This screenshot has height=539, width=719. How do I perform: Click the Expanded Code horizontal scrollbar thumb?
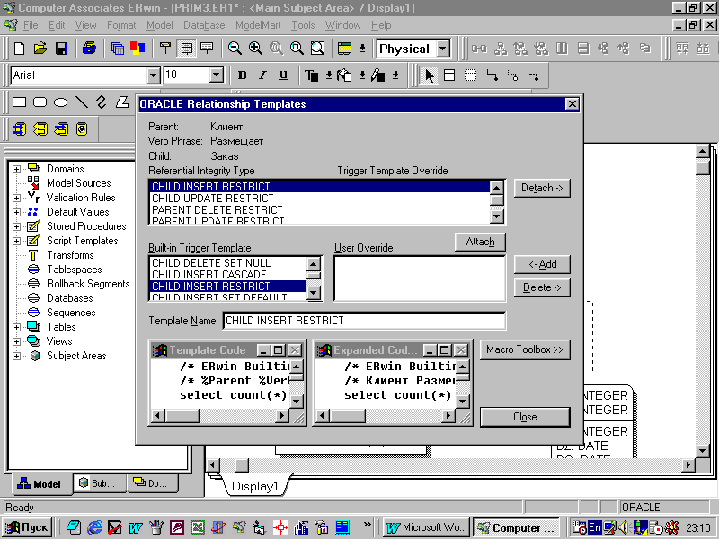348,416
